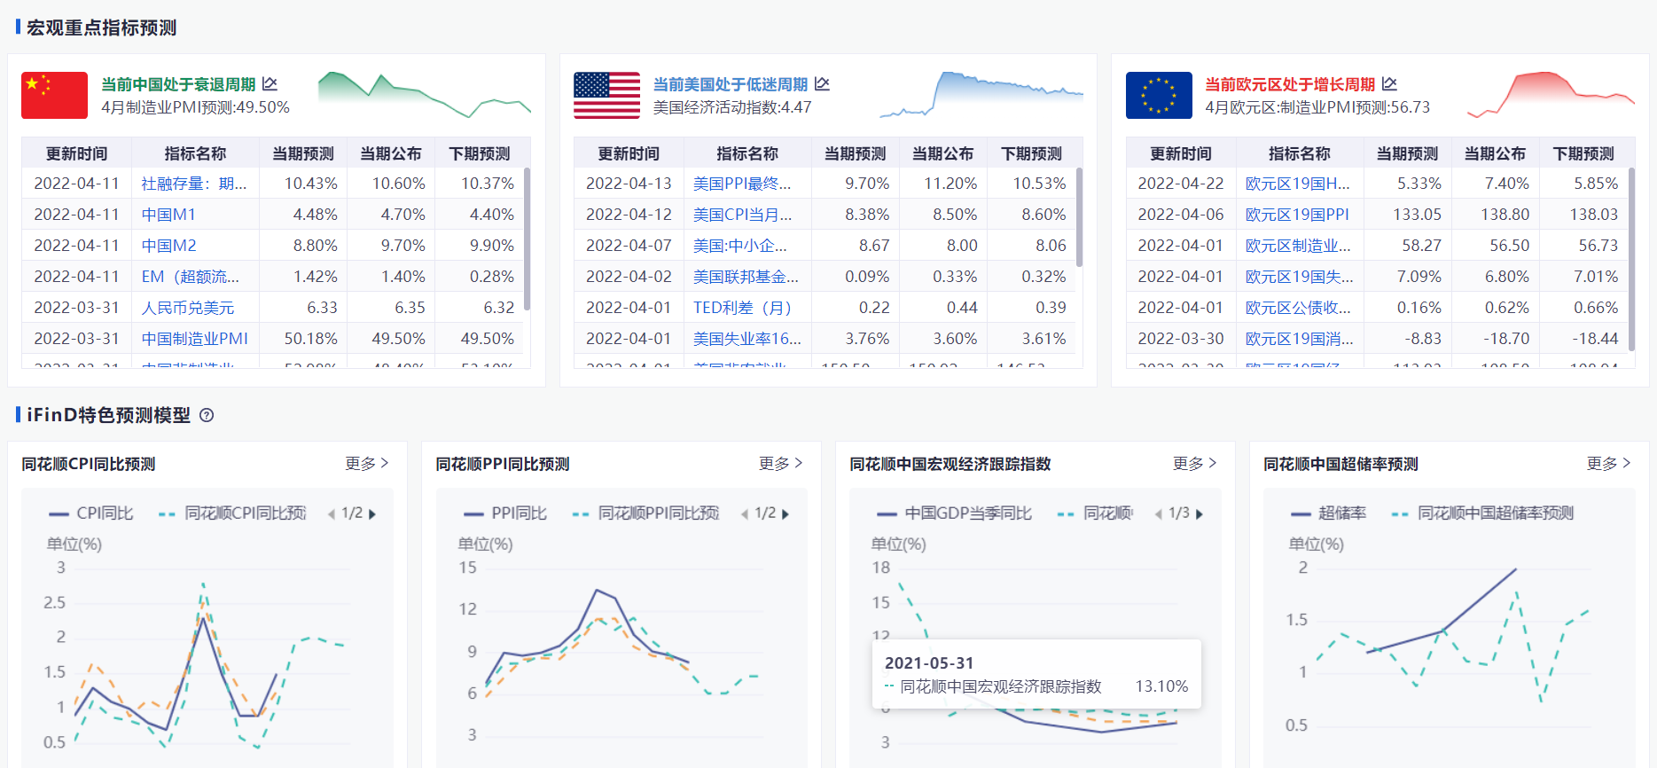Open the US cycle chart icon
This screenshot has width=1657, height=768.
822,83
